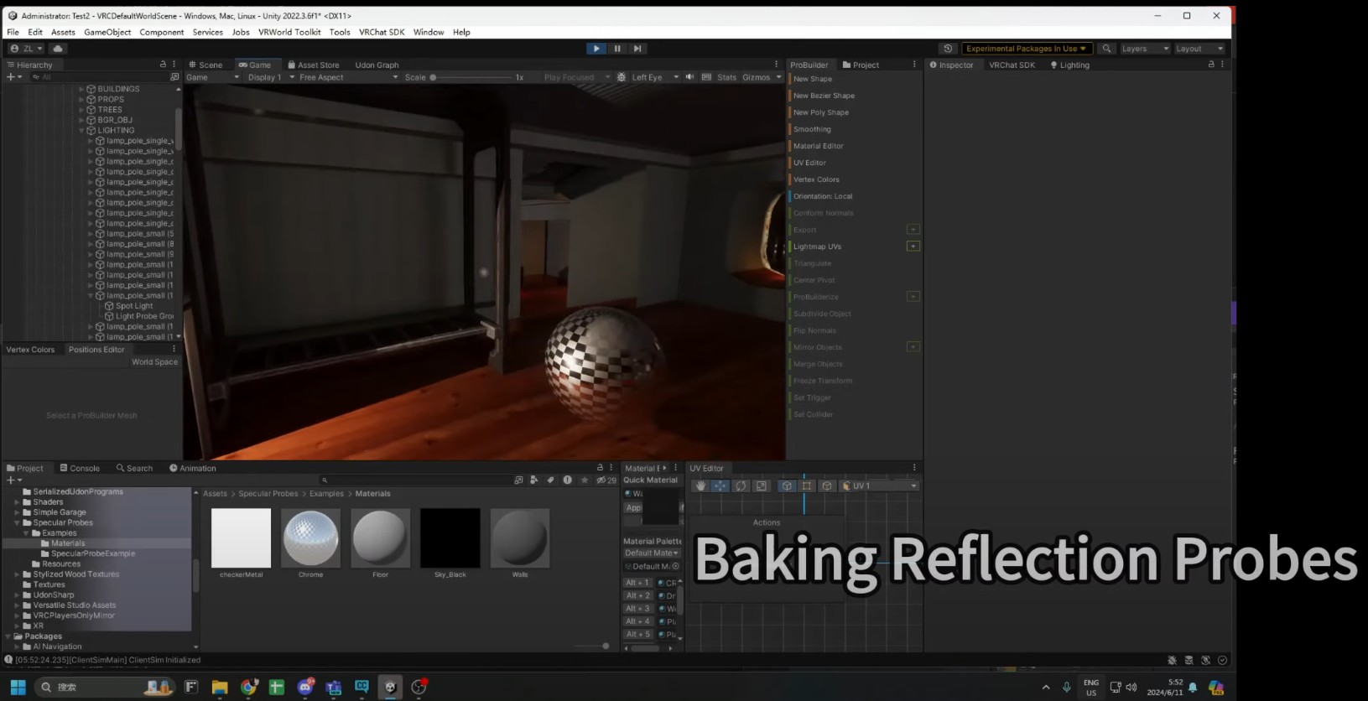1368x701 pixels.
Task: Click the Smoothing ProBuilder button
Action: pos(812,129)
